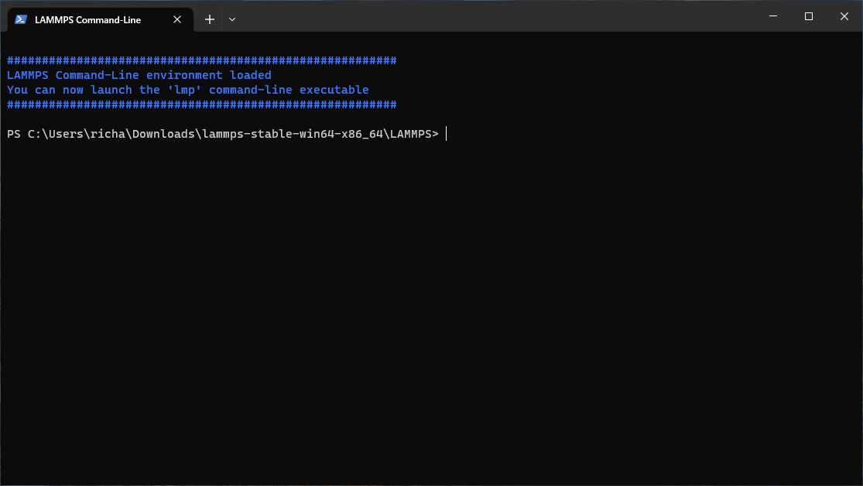863x486 pixels.
Task: Expand the new tab profile dropdown
Action: point(232,20)
